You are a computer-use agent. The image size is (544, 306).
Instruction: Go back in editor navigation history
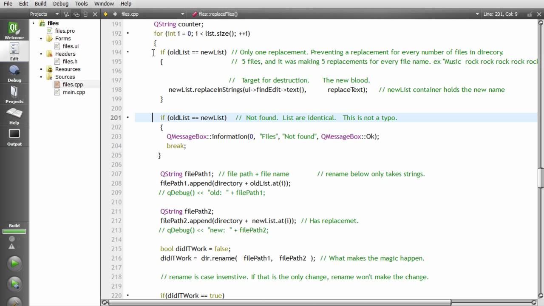[106, 14]
